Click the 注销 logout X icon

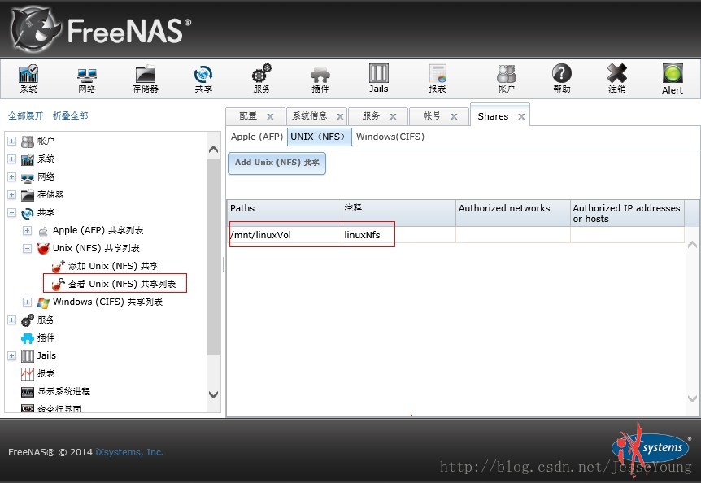(x=617, y=73)
